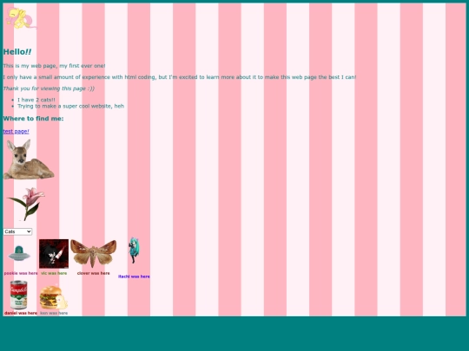Viewport: 469px width, 351px height.
Task: Click 'Where to find me:' heading
Action: click(33, 119)
